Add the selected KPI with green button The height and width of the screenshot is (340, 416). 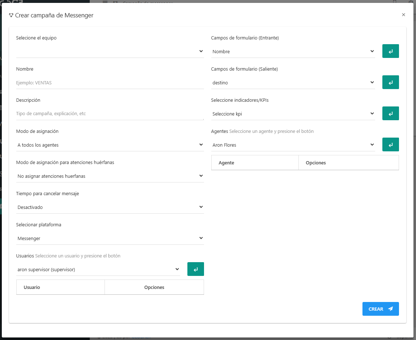pos(390,114)
